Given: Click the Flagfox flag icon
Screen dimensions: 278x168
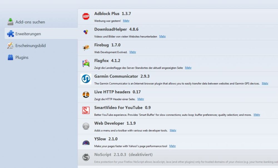Looking at the screenshot, I should point(86,63).
